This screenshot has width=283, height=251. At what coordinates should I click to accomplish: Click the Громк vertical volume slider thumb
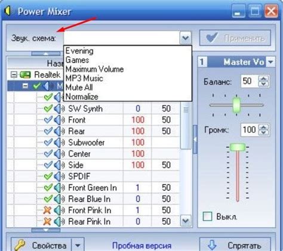[x=238, y=147]
